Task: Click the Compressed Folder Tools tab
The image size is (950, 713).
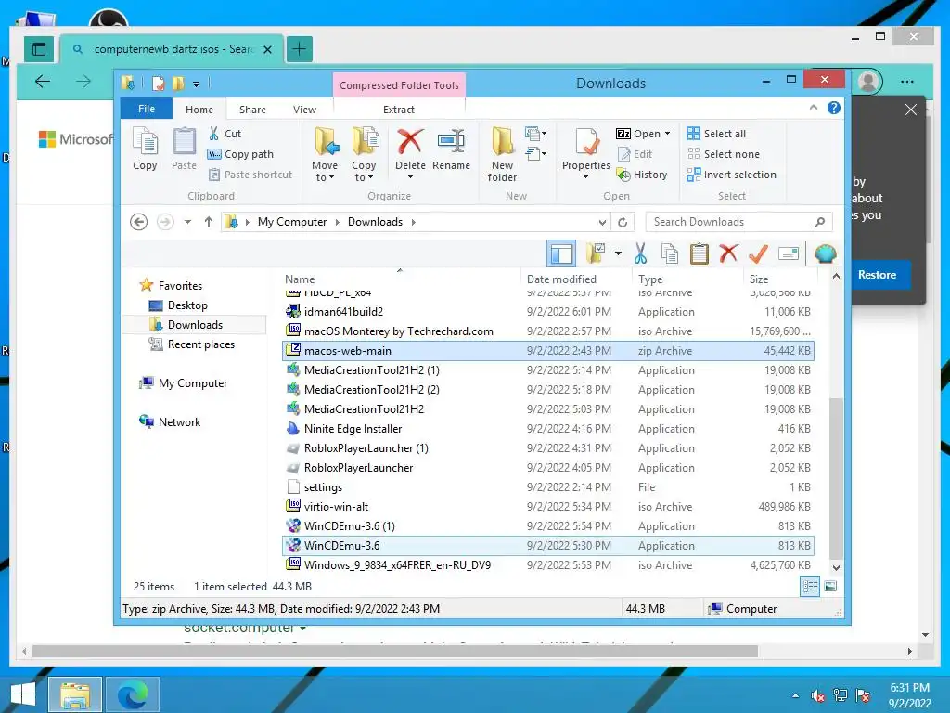Action: coord(399,85)
